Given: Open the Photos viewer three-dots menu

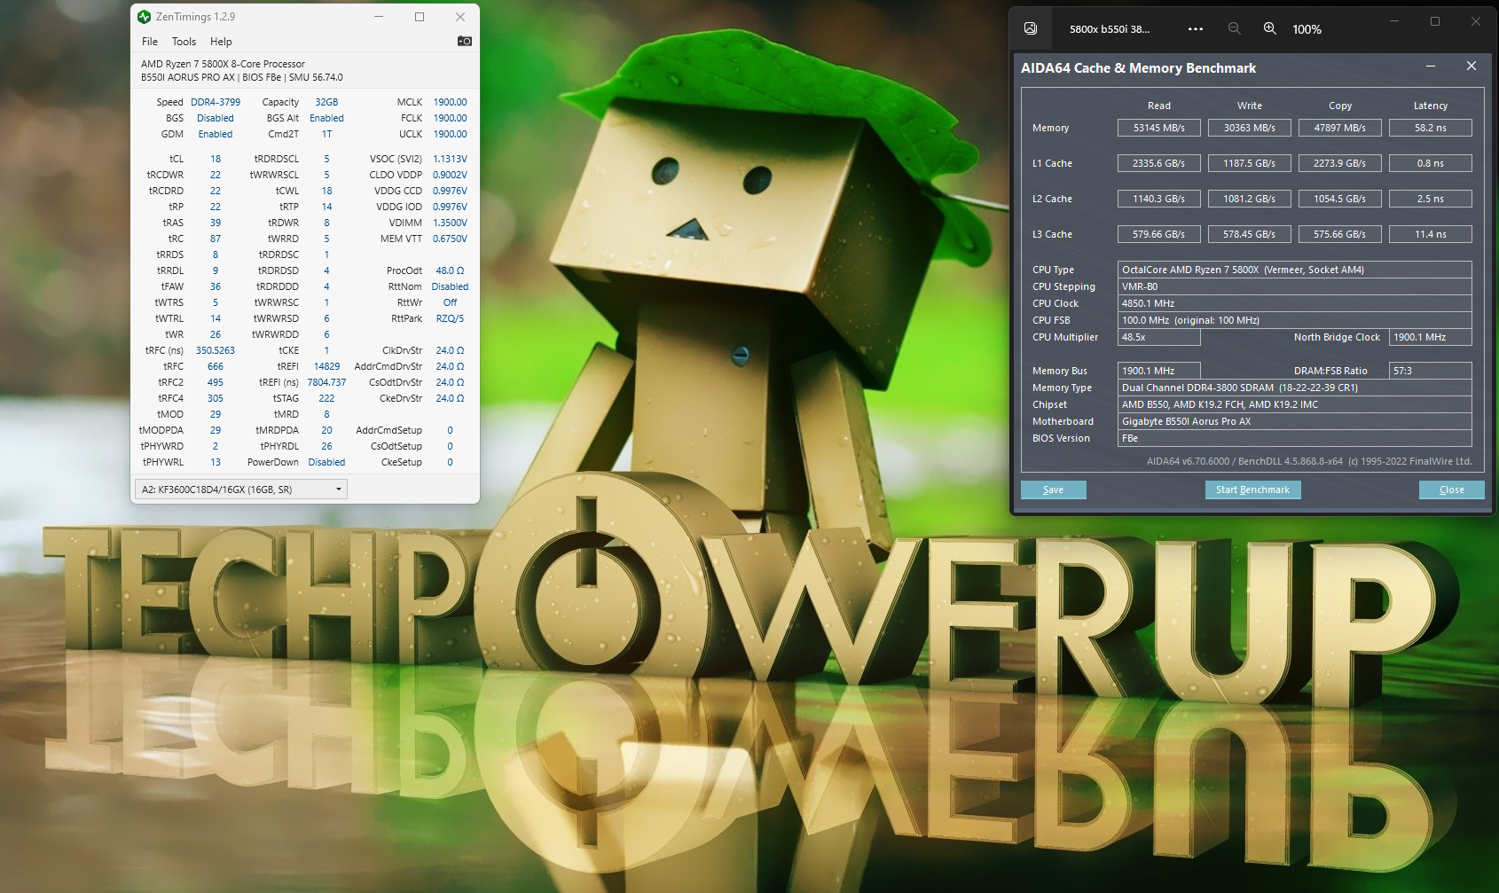Looking at the screenshot, I should coord(1196,28).
